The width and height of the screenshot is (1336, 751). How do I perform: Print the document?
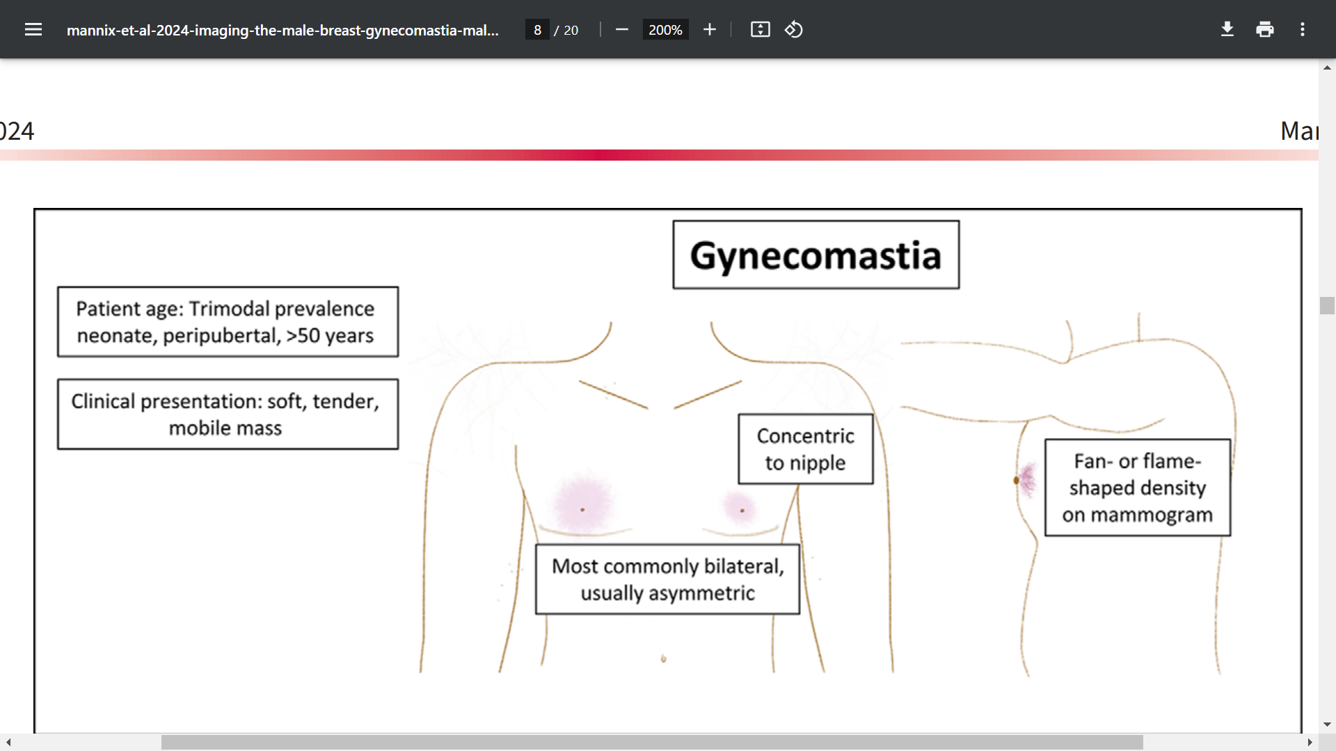[x=1265, y=29]
